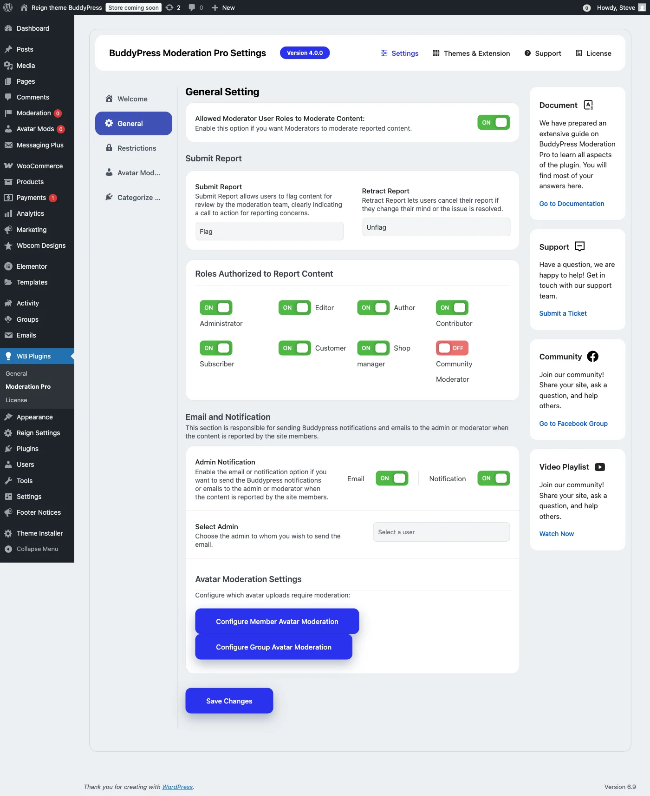Toggle the Administrator role switch

pos(216,307)
